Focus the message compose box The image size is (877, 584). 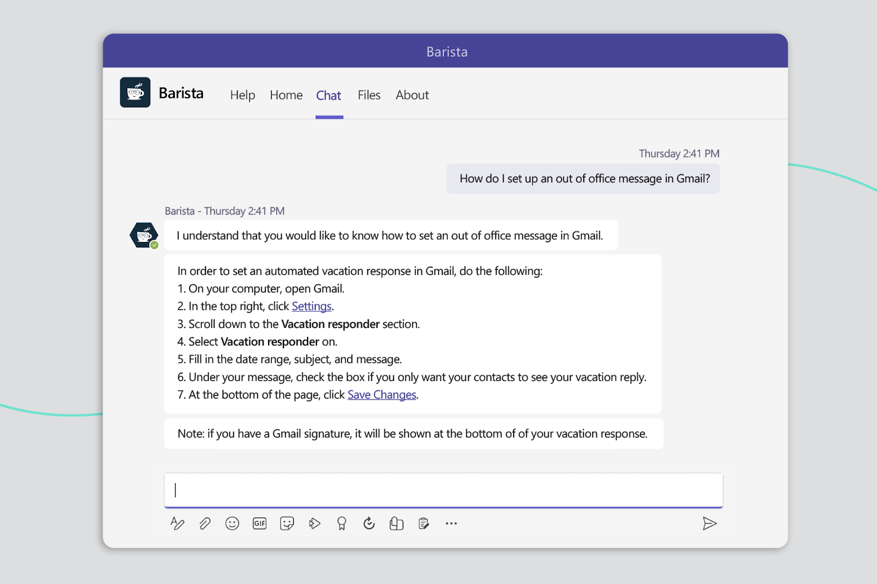443,490
